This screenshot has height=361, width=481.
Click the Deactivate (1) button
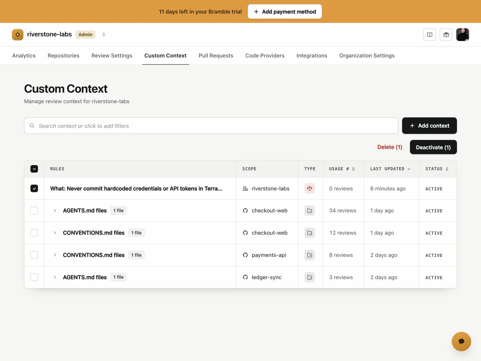[433, 147]
